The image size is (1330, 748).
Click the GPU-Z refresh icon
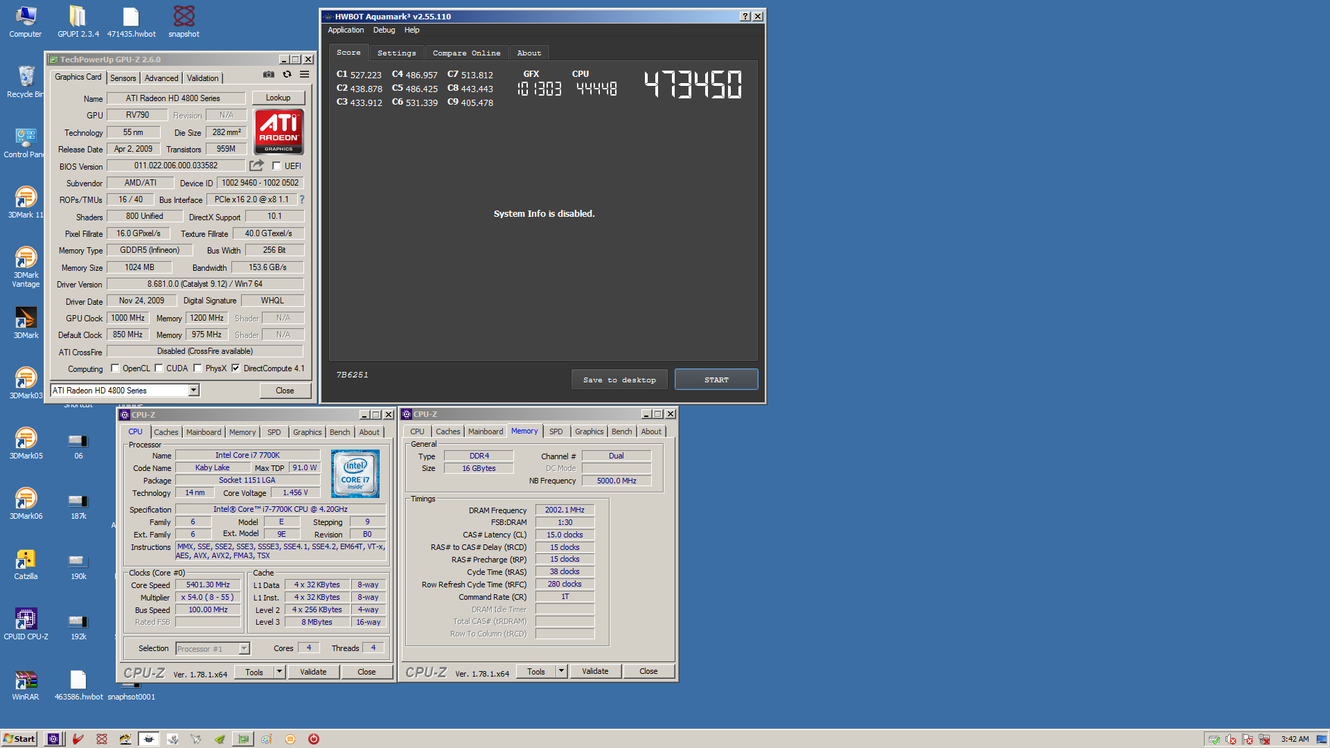tap(287, 75)
